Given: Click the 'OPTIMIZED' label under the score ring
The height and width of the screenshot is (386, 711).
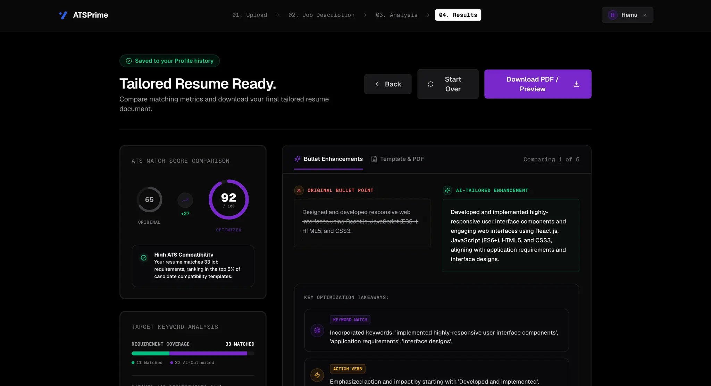Looking at the screenshot, I should (x=228, y=230).
